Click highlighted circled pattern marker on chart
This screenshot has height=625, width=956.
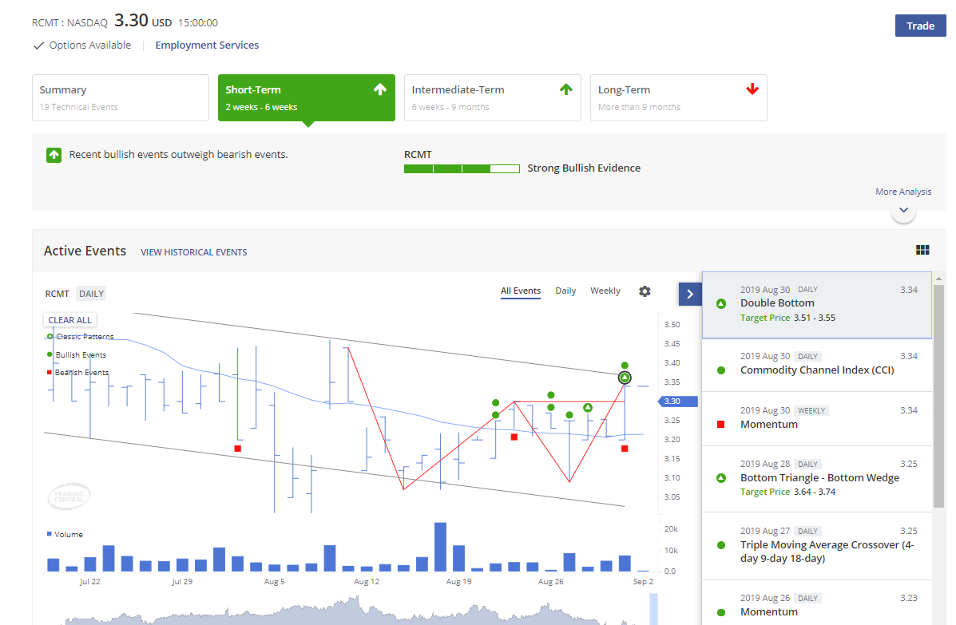coord(625,378)
